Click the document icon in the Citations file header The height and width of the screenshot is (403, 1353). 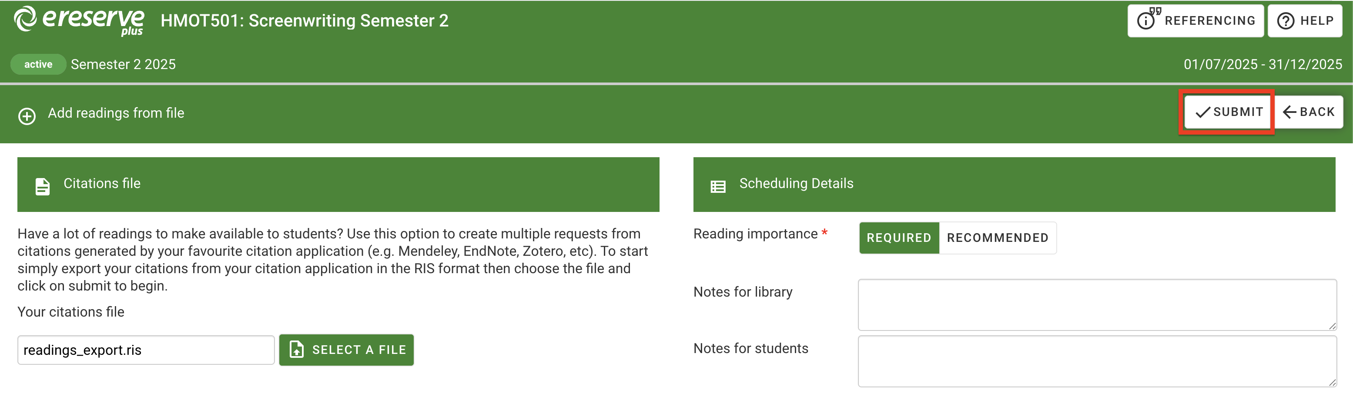pyautogui.click(x=43, y=185)
